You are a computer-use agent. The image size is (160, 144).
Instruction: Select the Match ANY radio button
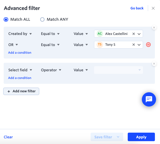42,19
